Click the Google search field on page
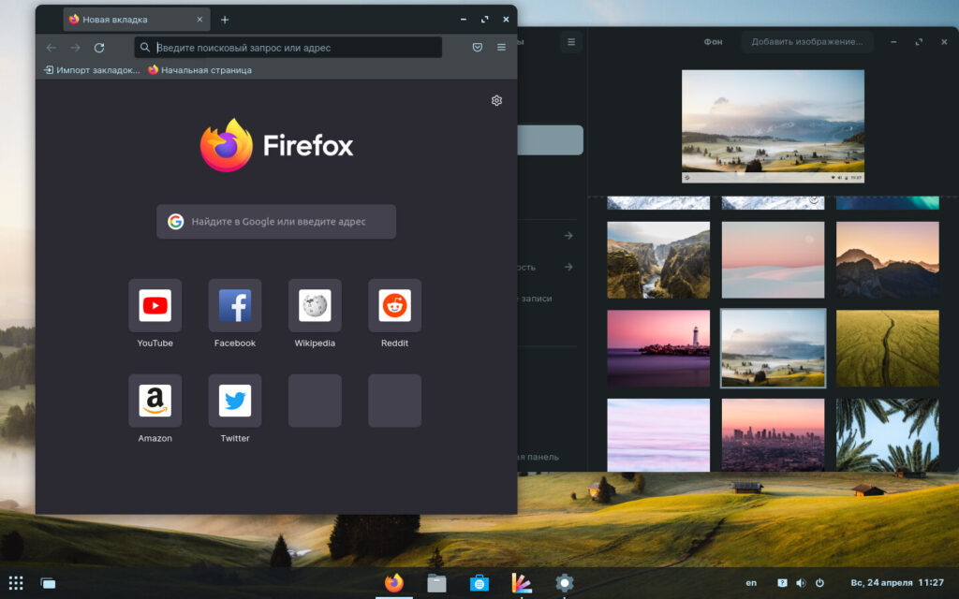This screenshot has height=599, width=959. point(277,222)
